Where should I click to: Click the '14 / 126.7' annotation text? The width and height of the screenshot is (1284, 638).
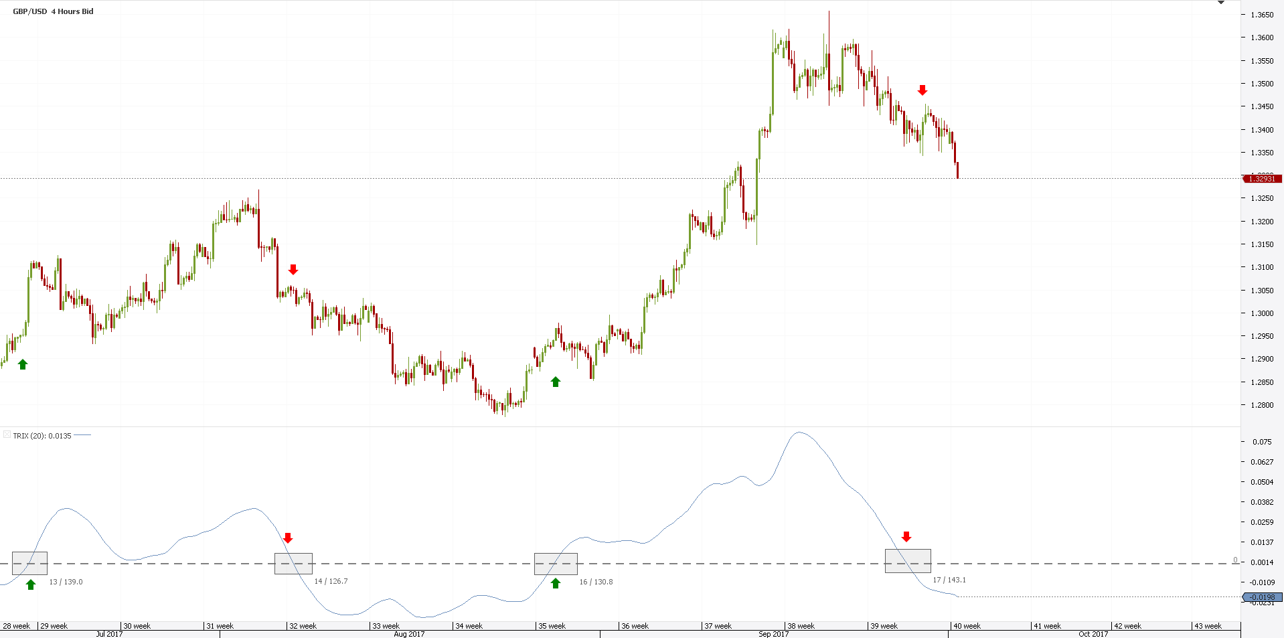coord(331,581)
